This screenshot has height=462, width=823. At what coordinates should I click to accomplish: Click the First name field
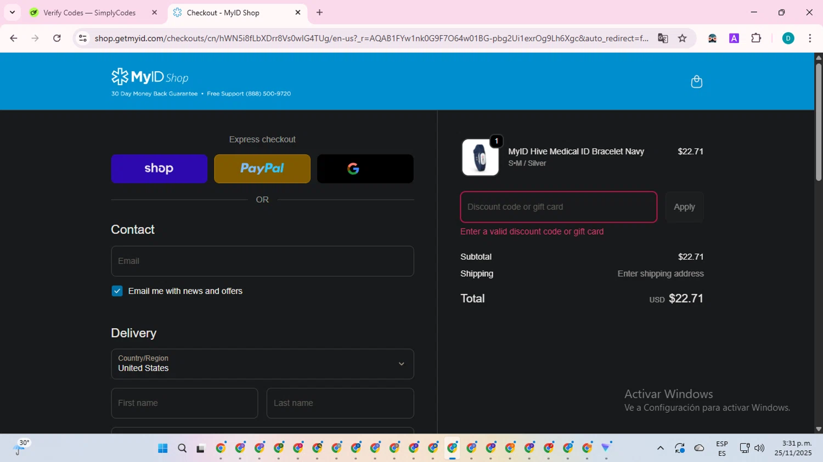(x=184, y=403)
